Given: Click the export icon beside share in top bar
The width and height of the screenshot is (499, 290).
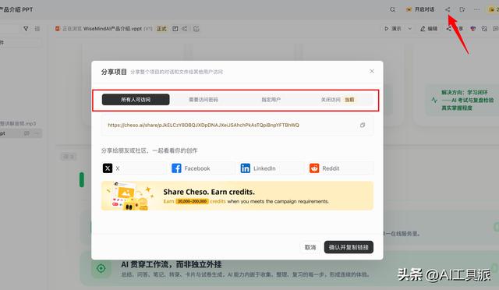Looking at the screenshot, I should (462, 9).
